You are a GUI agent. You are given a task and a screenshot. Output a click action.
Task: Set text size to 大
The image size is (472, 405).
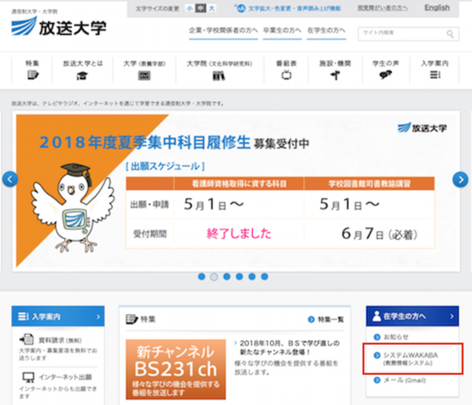[x=211, y=8]
